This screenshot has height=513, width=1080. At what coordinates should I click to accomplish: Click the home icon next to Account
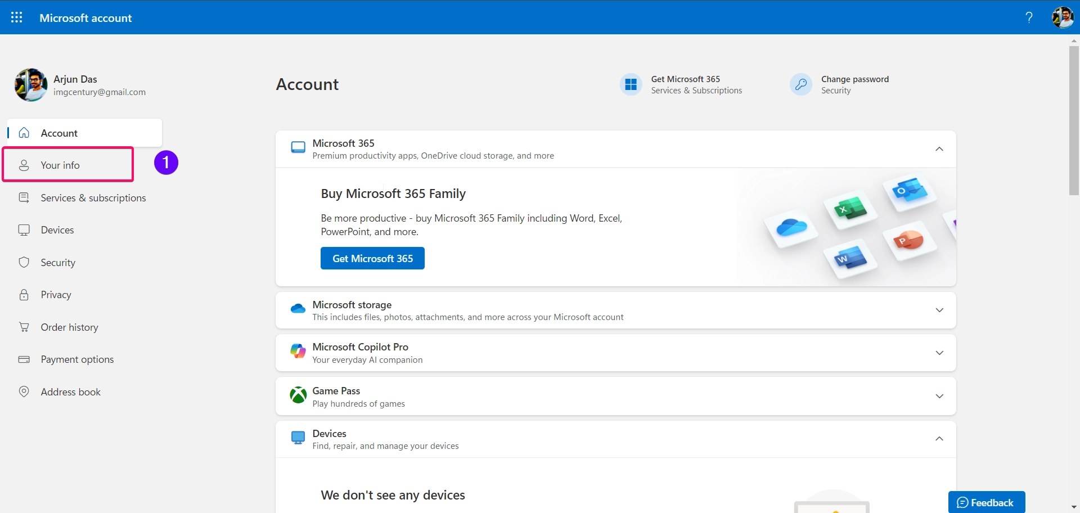[x=24, y=133]
